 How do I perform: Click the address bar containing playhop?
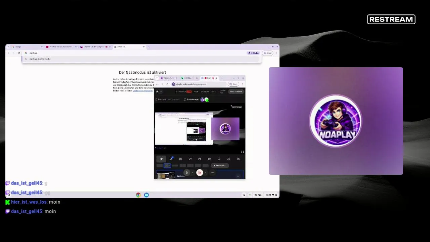(134, 53)
